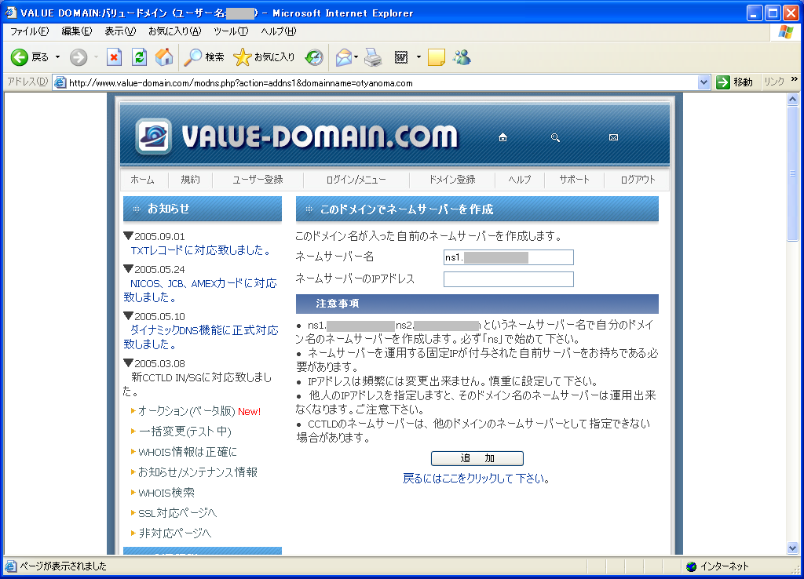Click the home icon in the site banner

coord(503,137)
